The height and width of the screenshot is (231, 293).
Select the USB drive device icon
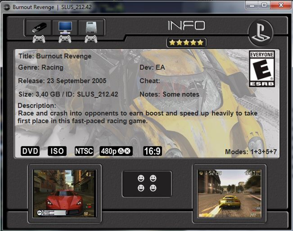point(38,28)
